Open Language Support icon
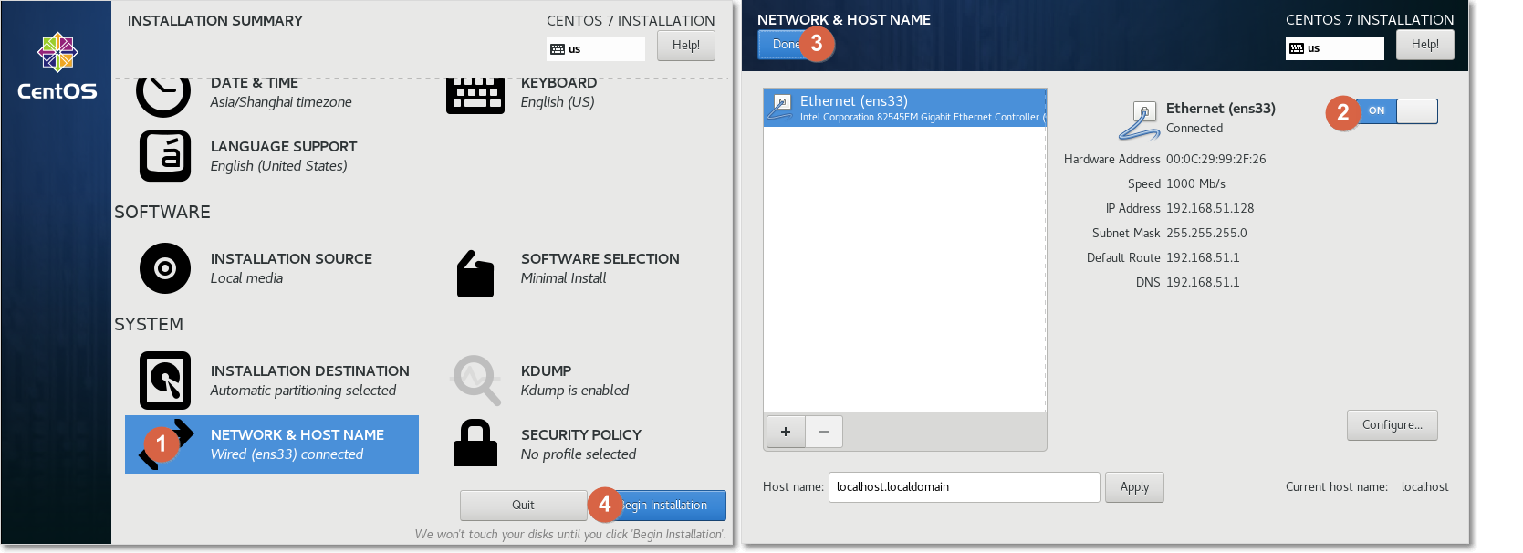Image resolution: width=1523 pixels, height=553 pixels. click(165, 156)
